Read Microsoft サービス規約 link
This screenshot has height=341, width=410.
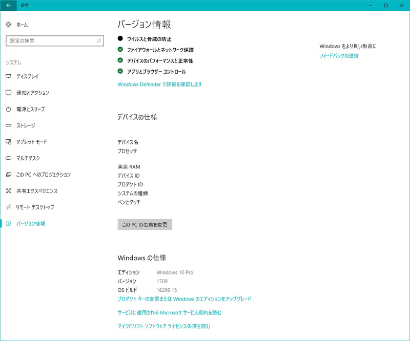(170, 312)
